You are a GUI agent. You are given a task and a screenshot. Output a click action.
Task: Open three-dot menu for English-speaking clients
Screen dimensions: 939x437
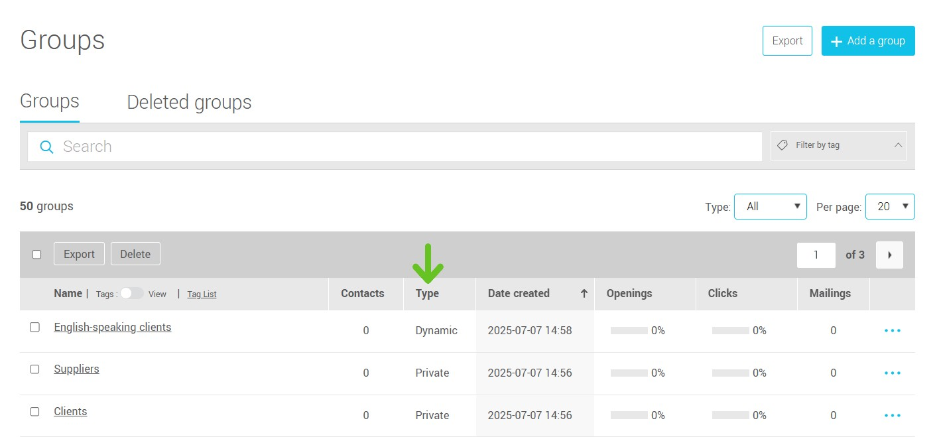click(x=892, y=330)
